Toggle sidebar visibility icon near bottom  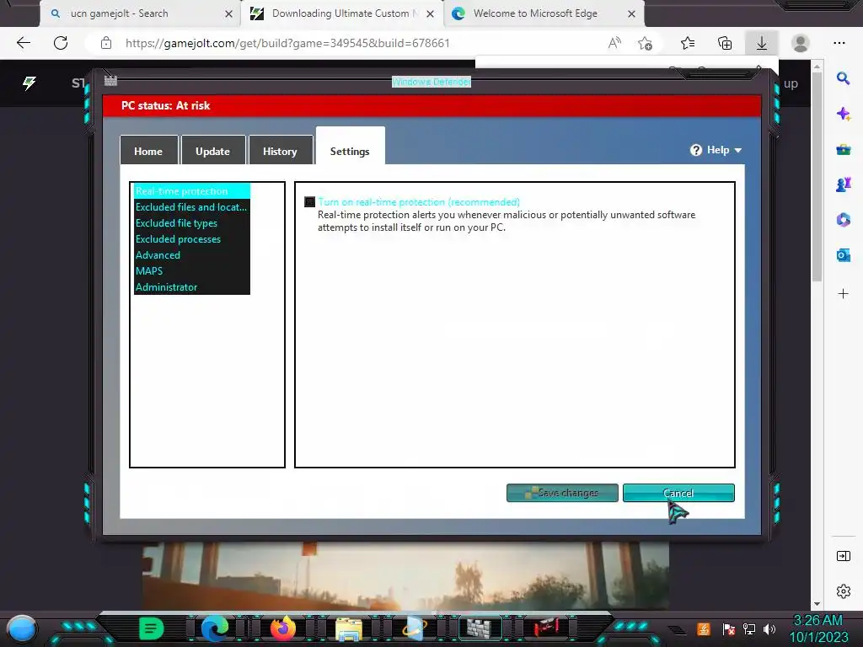(x=843, y=556)
